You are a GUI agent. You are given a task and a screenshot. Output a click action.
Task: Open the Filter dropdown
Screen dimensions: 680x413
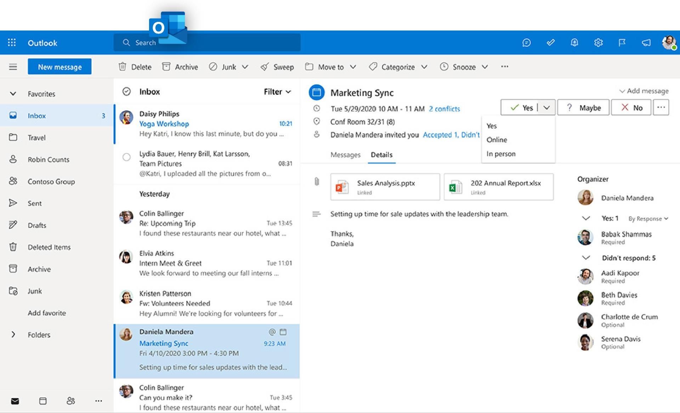point(277,91)
